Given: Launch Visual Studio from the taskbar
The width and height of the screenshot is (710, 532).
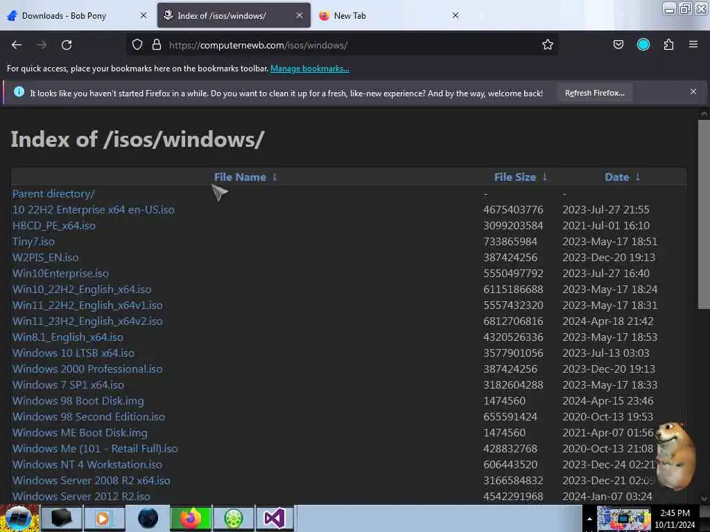Looking at the screenshot, I should click(275, 518).
